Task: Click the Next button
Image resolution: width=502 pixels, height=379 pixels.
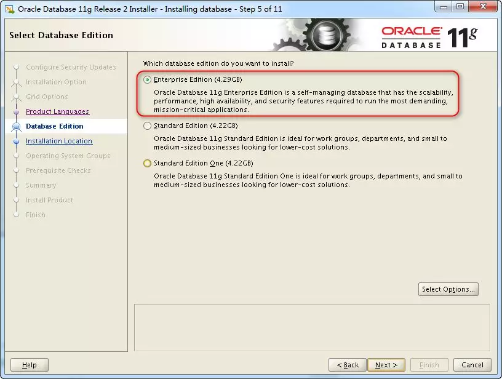Action: tap(386, 365)
